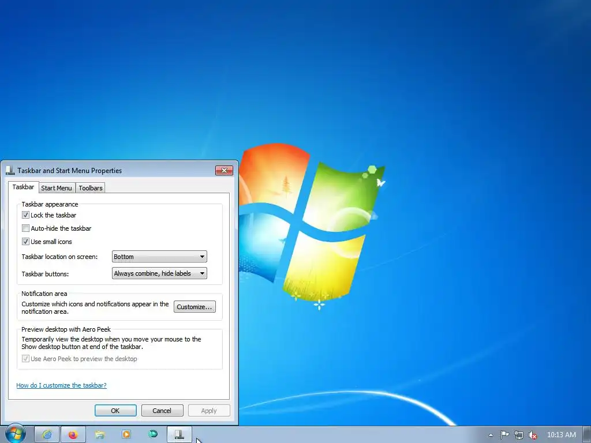The image size is (591, 443).
Task: Confirm with the OK button
Action: coord(115,411)
